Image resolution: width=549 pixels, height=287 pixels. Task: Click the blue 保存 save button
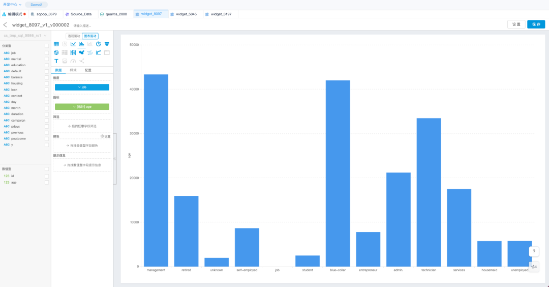click(x=536, y=24)
